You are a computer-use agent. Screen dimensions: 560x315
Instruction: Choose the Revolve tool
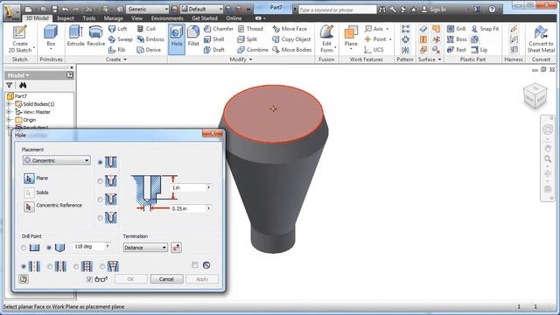(95, 36)
